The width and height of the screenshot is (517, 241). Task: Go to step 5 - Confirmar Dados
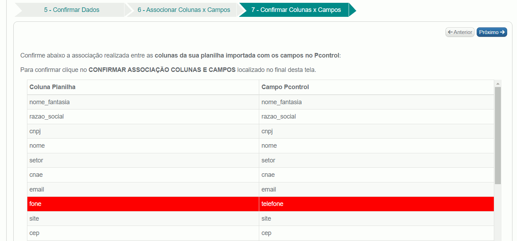tap(72, 10)
